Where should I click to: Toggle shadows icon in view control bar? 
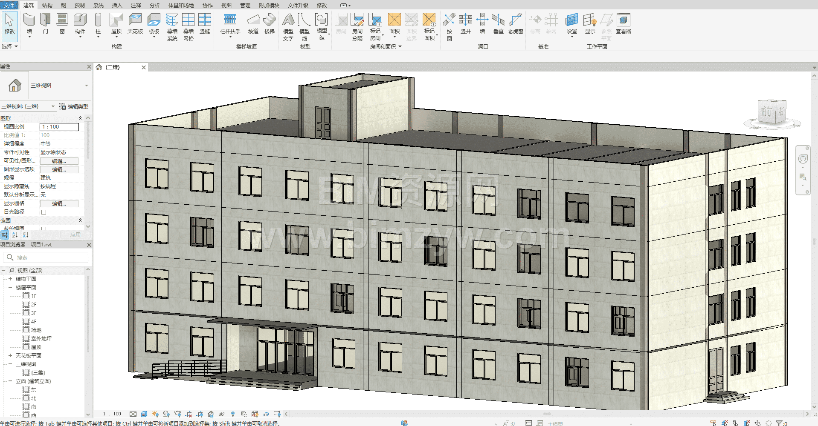click(166, 414)
